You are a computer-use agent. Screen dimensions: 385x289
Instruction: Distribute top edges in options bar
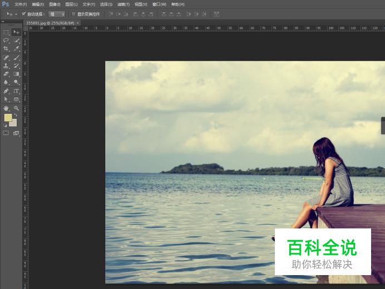164,14
